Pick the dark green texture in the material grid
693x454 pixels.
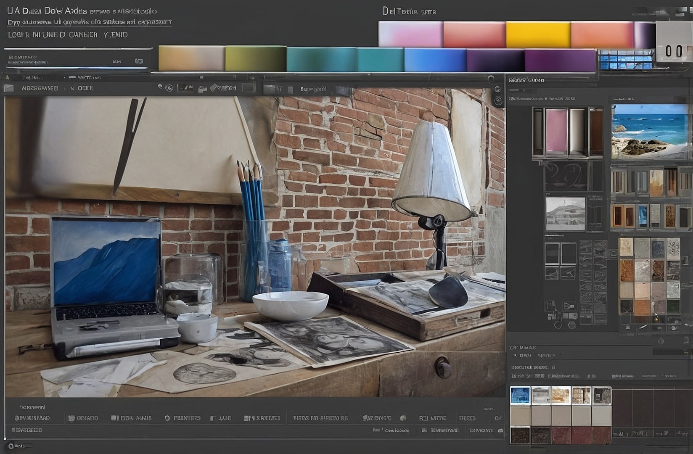click(x=673, y=306)
